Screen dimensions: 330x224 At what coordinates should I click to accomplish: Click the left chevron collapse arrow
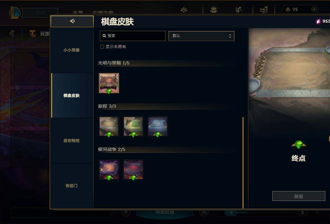coord(12,34)
